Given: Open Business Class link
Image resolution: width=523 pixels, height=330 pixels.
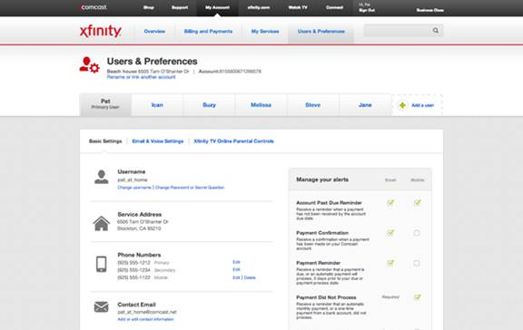Looking at the screenshot, I should click(430, 10).
